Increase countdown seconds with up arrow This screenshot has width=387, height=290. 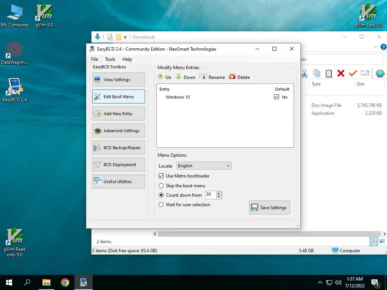coord(219,193)
